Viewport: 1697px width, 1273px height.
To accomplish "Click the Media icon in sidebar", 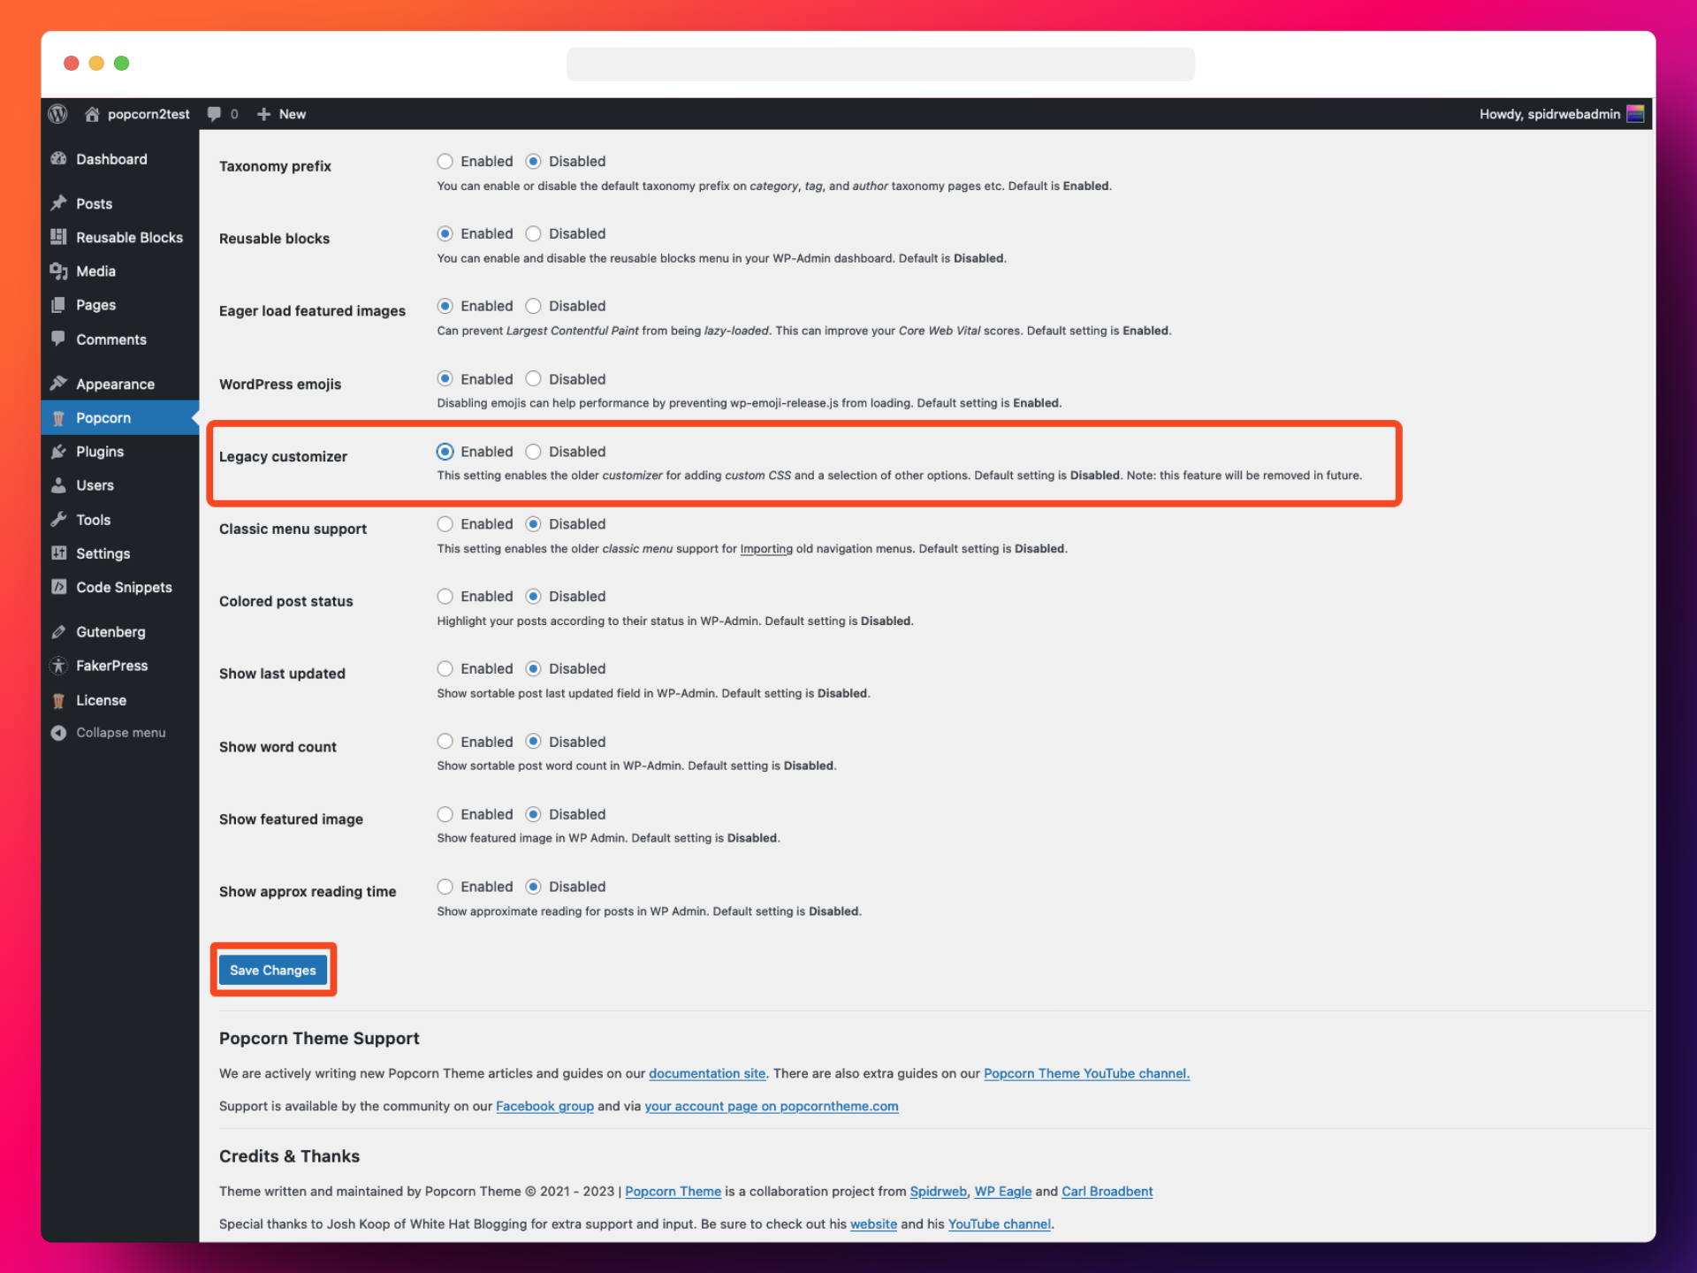I will tap(58, 271).
